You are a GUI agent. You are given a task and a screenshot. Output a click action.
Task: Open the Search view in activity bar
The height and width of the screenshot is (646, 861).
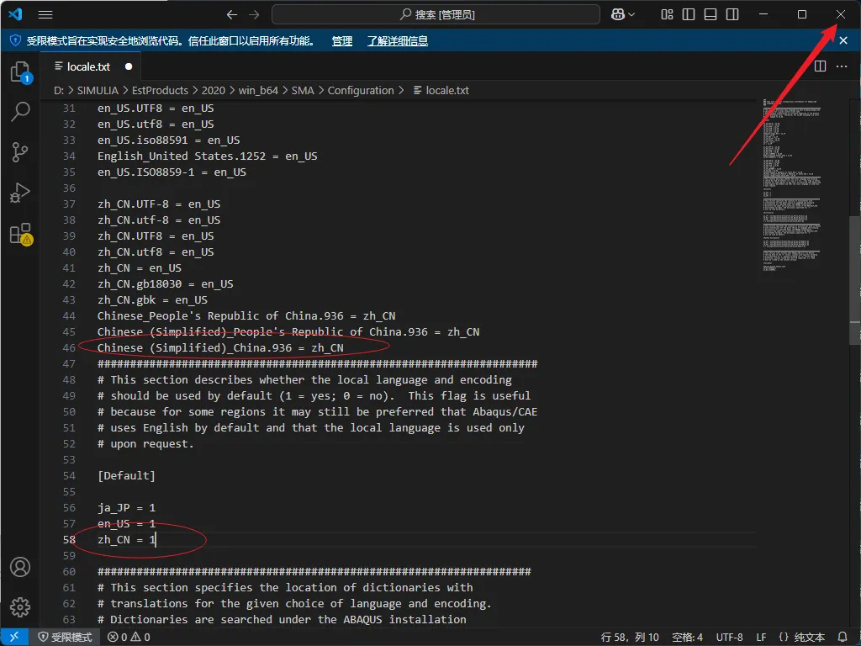click(x=20, y=112)
